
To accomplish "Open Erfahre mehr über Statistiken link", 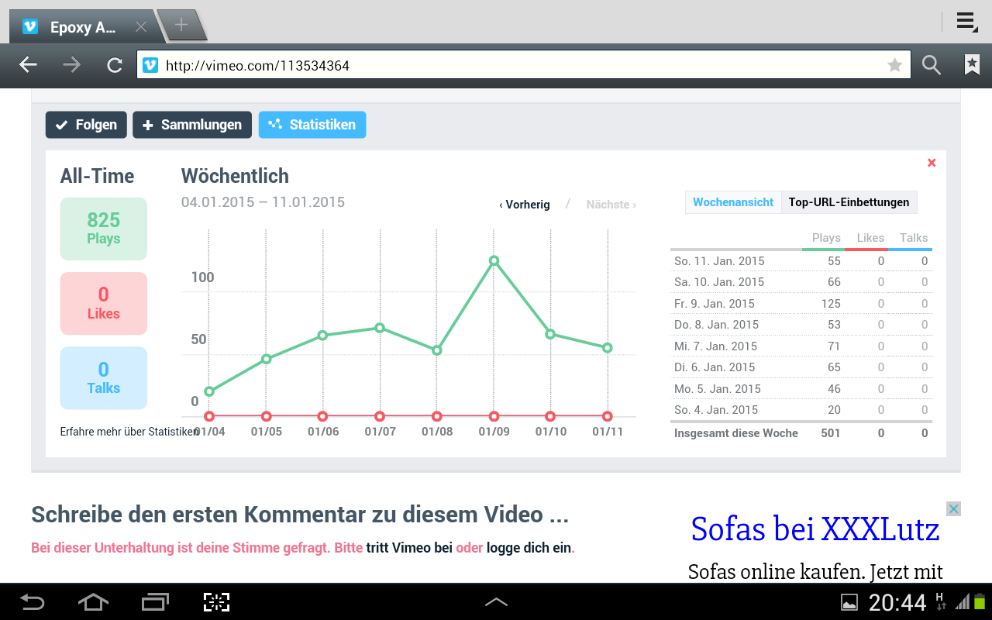I will click(x=129, y=432).
